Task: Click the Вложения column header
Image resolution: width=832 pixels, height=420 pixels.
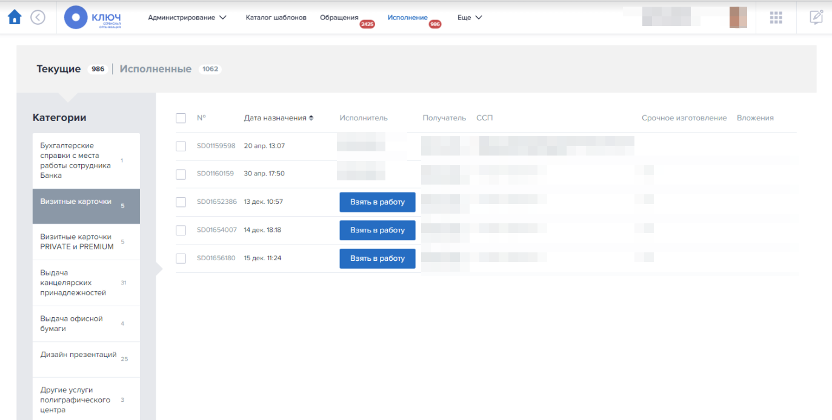Action: coord(755,118)
